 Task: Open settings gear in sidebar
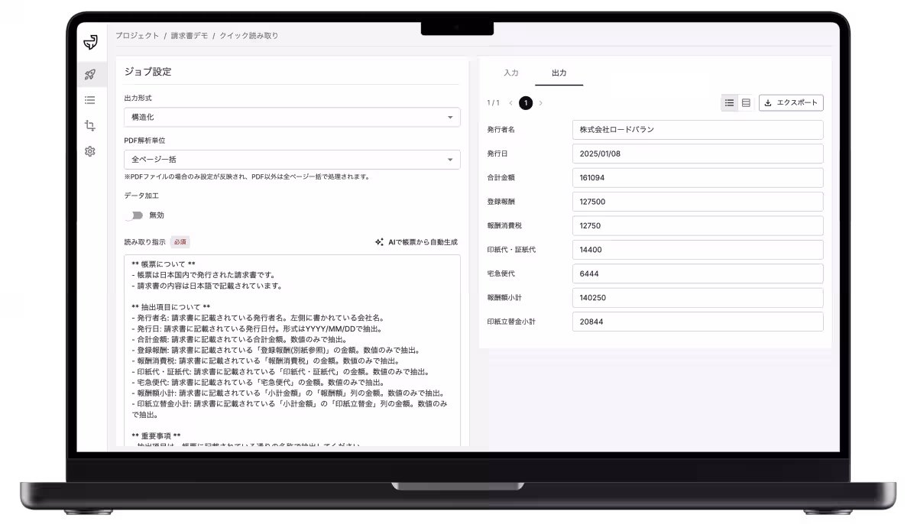pos(90,151)
